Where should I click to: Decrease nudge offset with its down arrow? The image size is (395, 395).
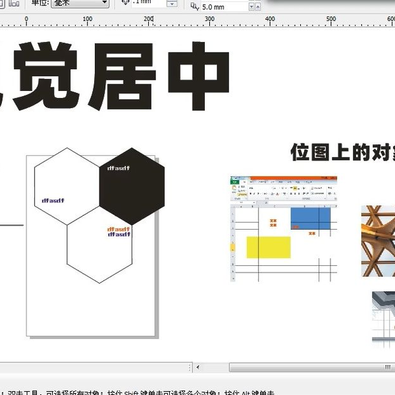172,4
